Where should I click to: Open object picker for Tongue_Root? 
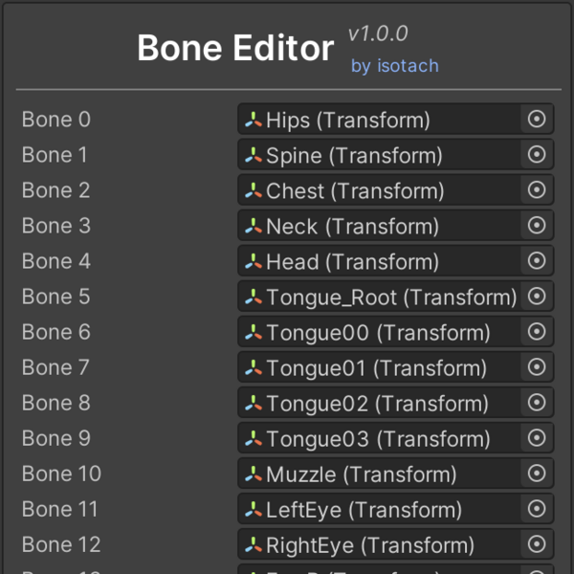pyautogui.click(x=537, y=297)
